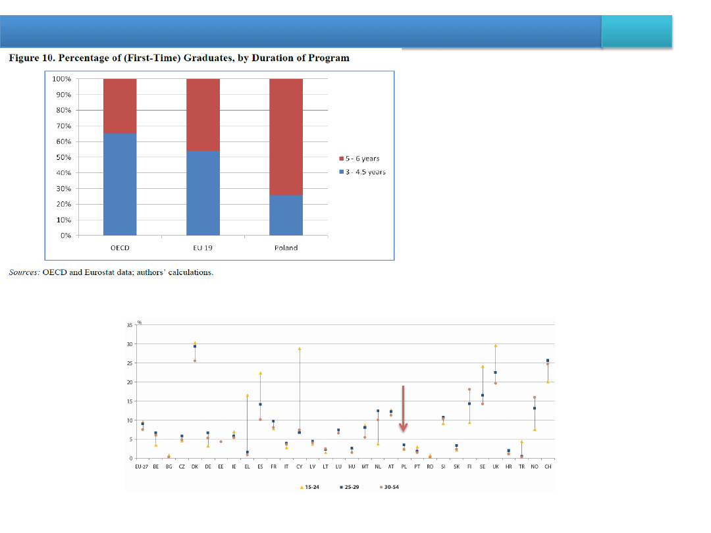Select the yellow triangle above UK
The height and width of the screenshot is (533, 711).
click(x=495, y=345)
